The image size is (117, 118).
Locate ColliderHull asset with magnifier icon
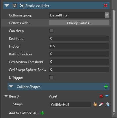point(107,104)
